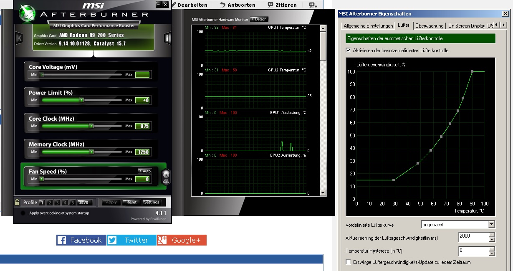Share via the Twitter button
Image resolution: width=513 pixels, height=271 pixels.
(x=131, y=240)
